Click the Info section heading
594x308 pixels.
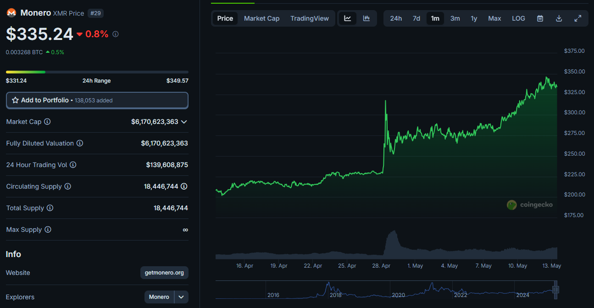pyautogui.click(x=13, y=254)
